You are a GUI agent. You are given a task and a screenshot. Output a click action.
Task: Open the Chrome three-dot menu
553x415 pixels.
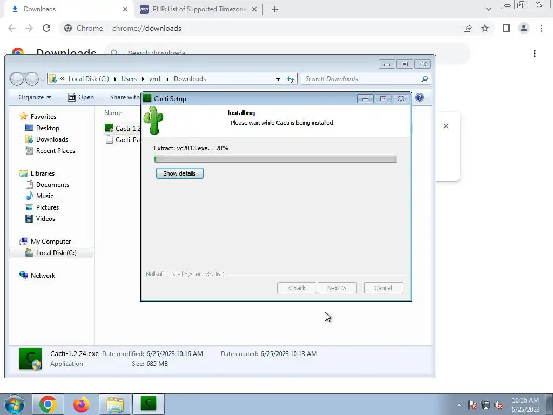[x=541, y=28]
